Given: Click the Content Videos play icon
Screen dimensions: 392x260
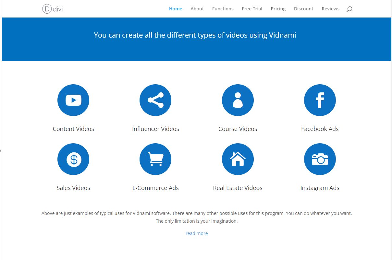Looking at the screenshot, I should point(73,100).
